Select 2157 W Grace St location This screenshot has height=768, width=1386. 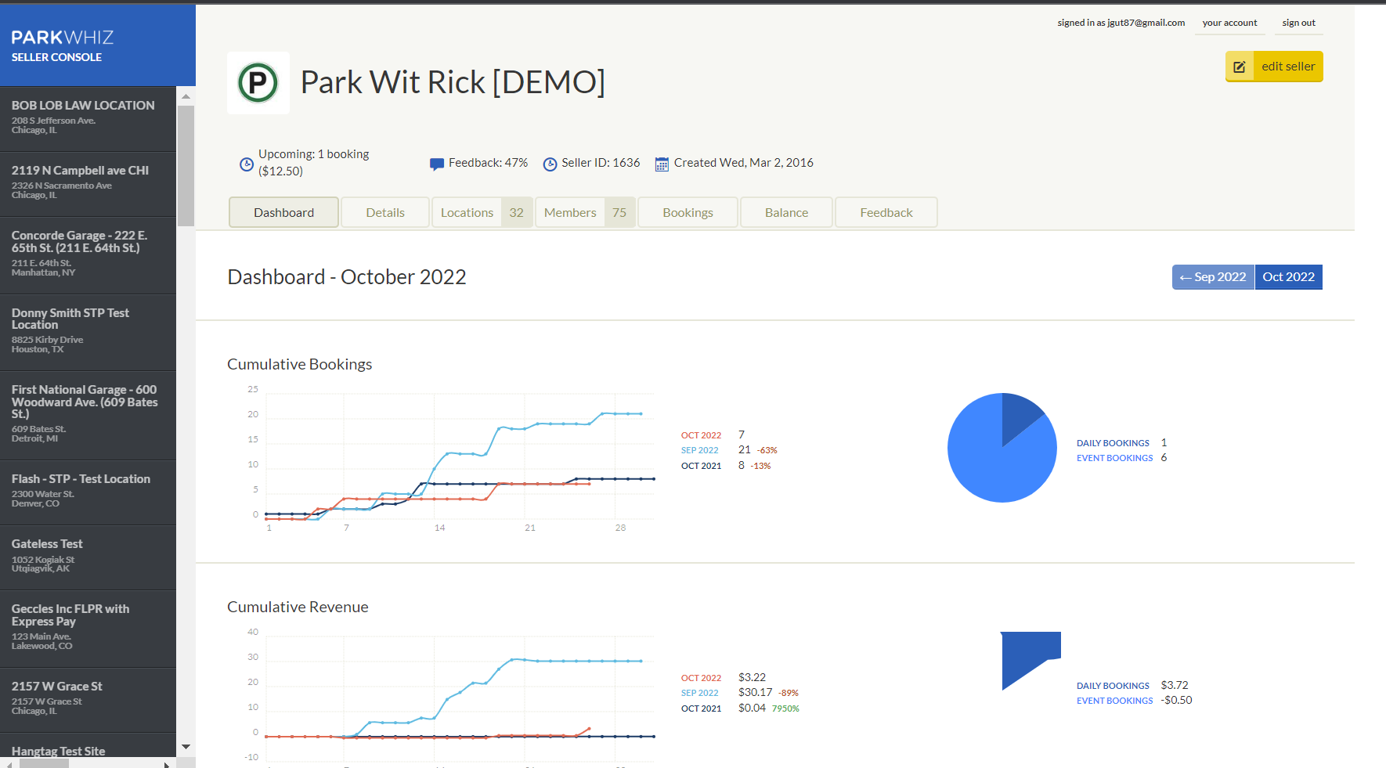point(88,700)
